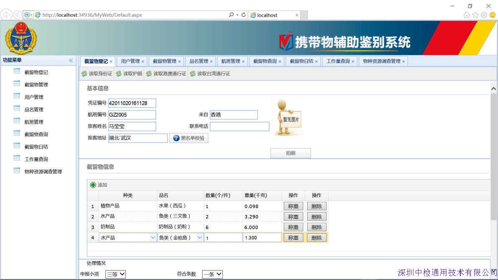
Task: Click the 重量 field showing 1.300
Action: click(262, 237)
